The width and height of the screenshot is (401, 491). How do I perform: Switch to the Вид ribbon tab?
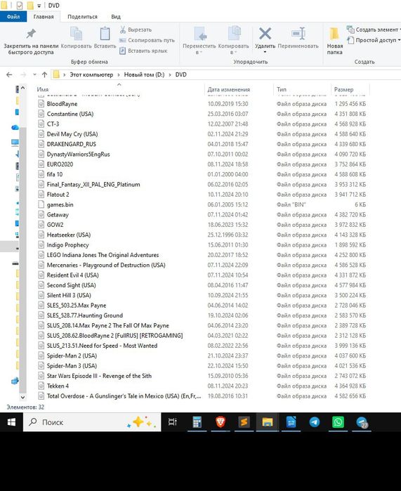pyautogui.click(x=116, y=17)
